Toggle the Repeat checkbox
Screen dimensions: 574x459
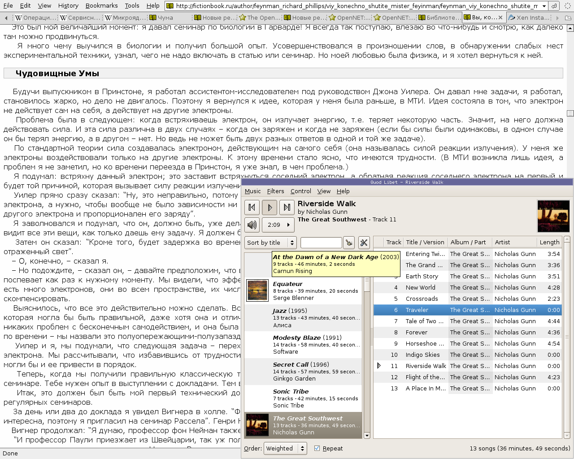(317, 448)
